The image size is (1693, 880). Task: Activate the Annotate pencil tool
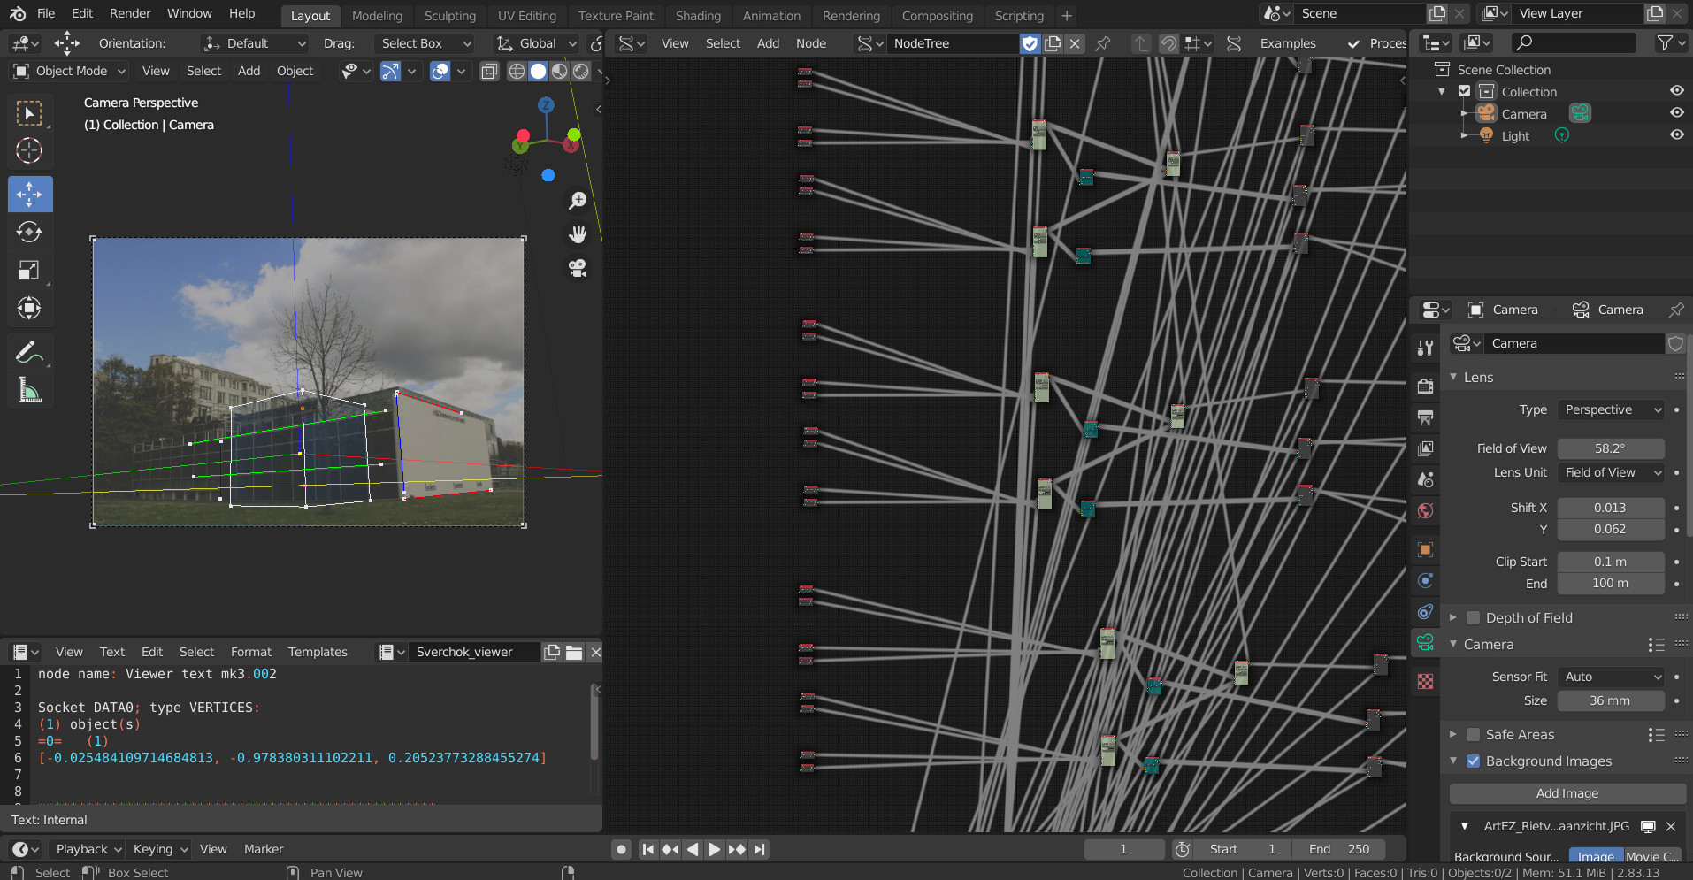coord(30,352)
